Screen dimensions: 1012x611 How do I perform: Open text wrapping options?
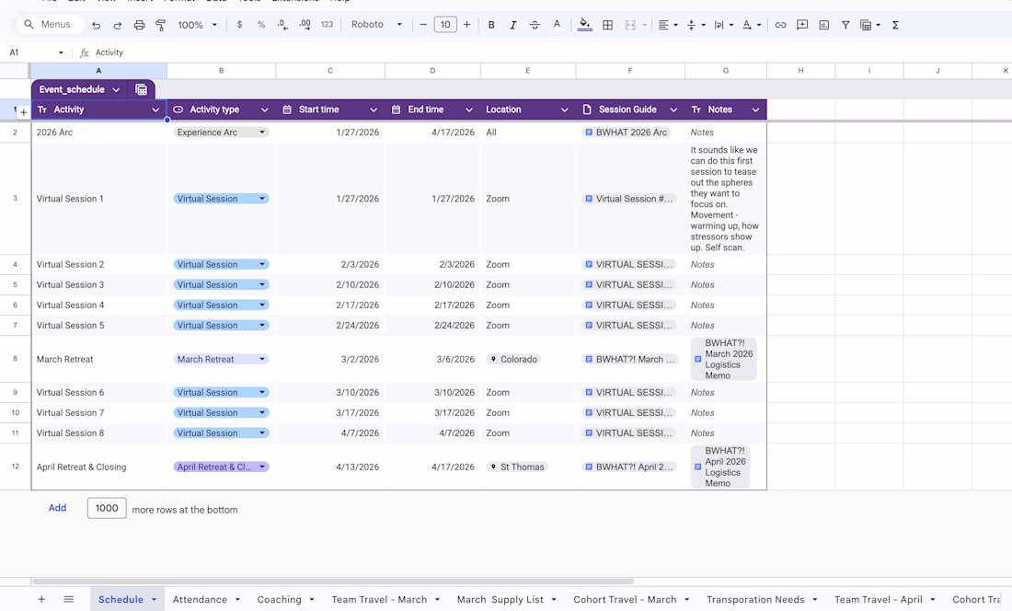723,25
